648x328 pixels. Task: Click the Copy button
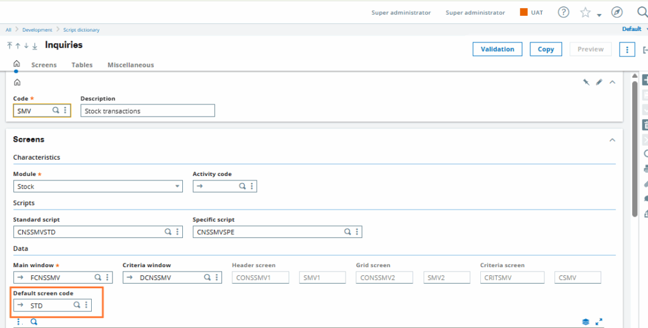coord(545,49)
